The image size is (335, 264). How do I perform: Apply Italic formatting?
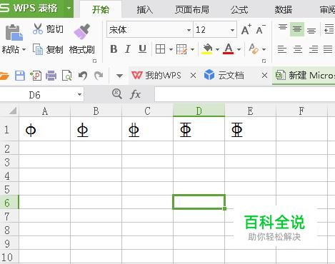(x=128, y=49)
